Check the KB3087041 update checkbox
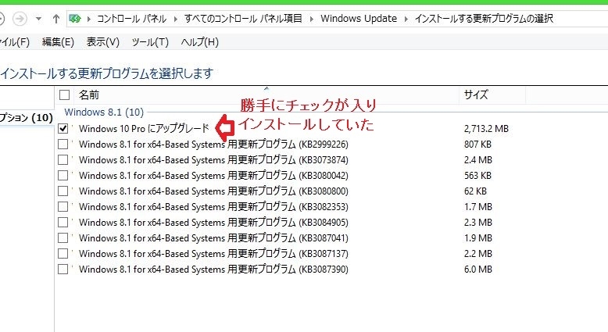Viewport: 608px width, 332px height. [x=63, y=237]
